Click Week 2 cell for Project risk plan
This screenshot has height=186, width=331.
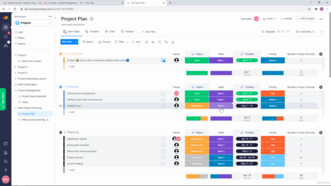coord(221,158)
